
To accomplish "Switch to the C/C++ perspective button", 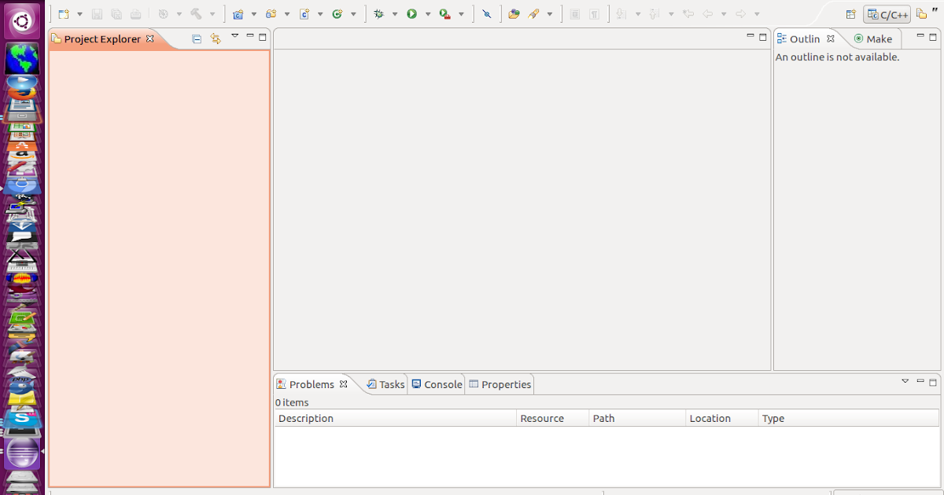I will tap(887, 14).
